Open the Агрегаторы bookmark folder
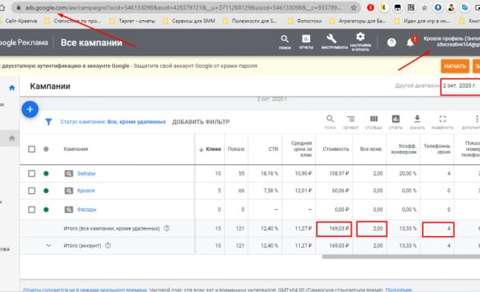480x292 pixels. point(358,21)
